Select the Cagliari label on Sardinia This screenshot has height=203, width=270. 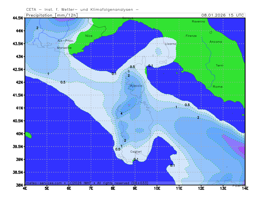tap(137, 152)
